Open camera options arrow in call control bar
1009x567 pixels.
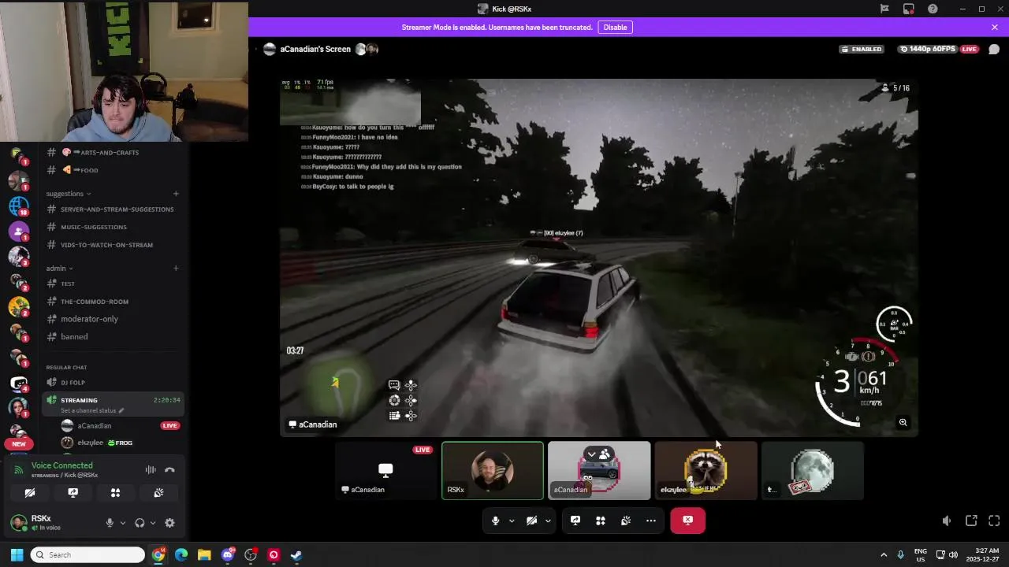tap(548, 521)
